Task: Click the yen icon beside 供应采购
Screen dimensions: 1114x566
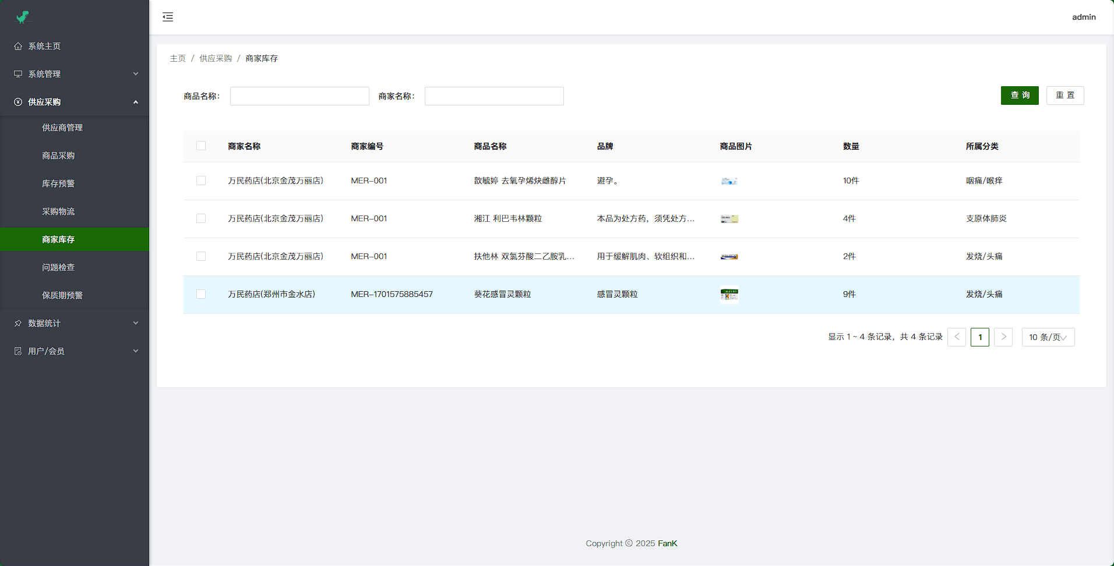Action: [x=18, y=102]
